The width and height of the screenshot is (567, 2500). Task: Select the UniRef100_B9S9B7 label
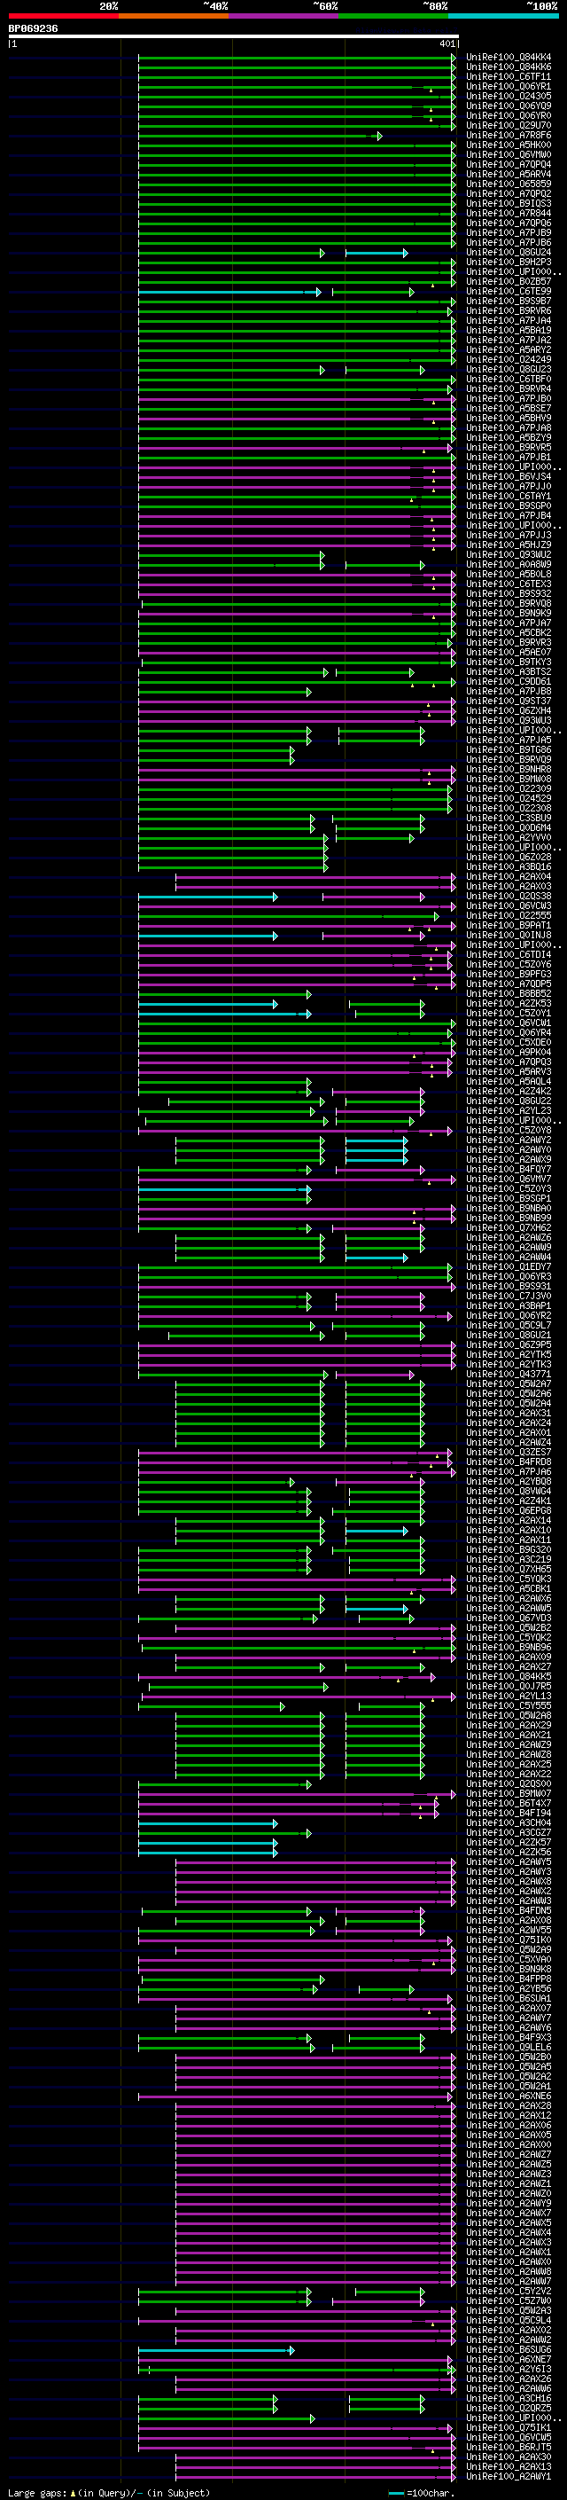click(x=509, y=301)
